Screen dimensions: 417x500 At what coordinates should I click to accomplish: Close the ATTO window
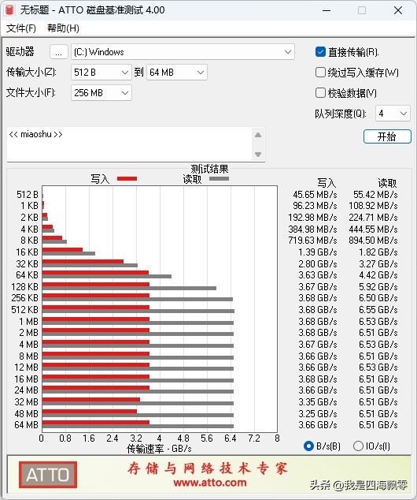point(398,10)
